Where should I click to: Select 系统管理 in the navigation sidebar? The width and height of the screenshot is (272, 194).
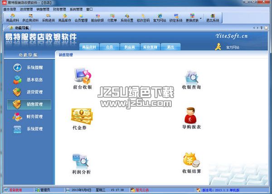29,129
